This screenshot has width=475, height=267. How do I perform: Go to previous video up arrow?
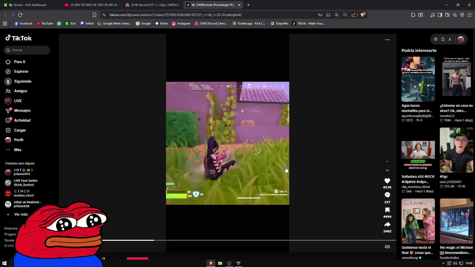click(x=387, y=162)
